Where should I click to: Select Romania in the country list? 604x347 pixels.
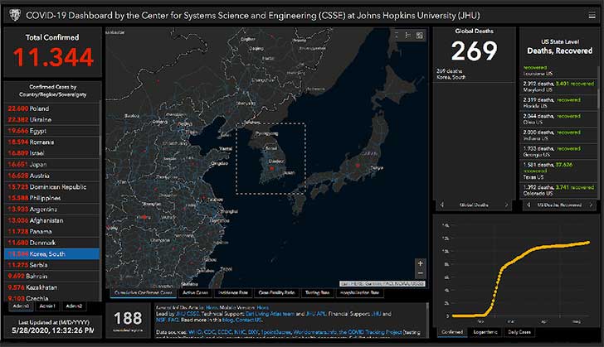click(52, 142)
